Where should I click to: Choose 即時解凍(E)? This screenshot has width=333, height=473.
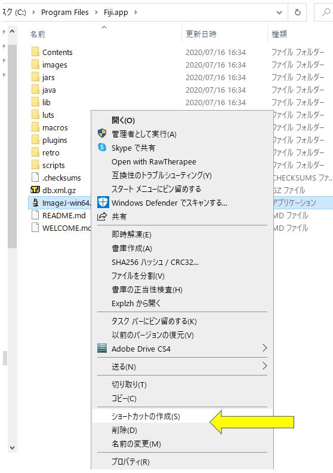131,234
